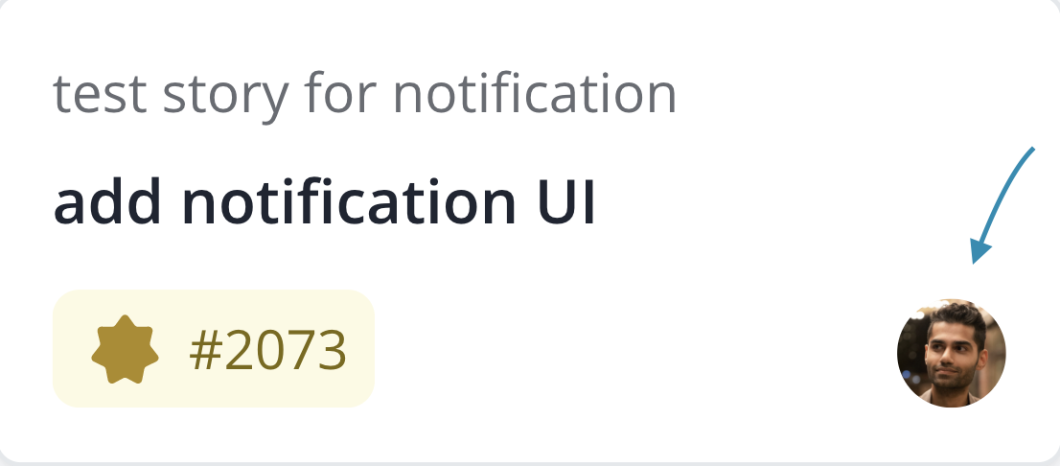
Task: Click the assignee avatar photo
Action: [951, 353]
